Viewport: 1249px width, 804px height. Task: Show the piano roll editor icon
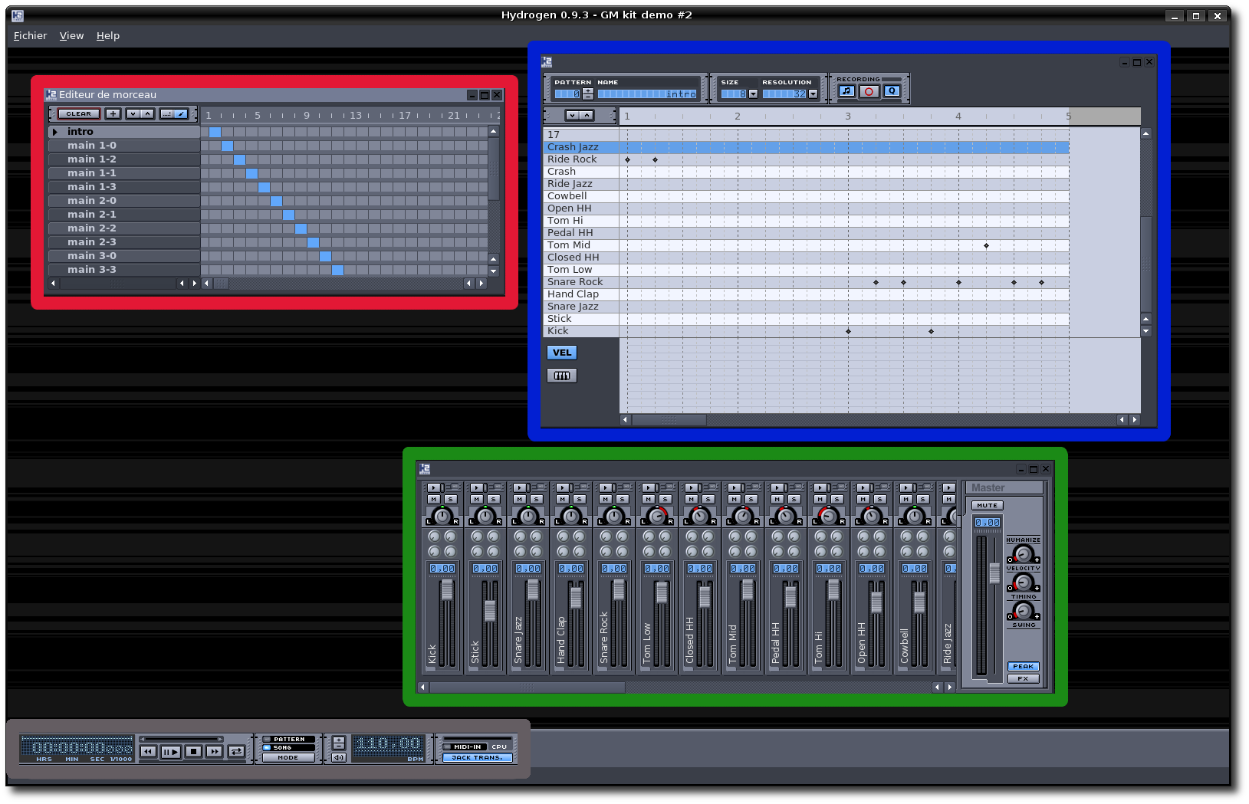pos(561,376)
